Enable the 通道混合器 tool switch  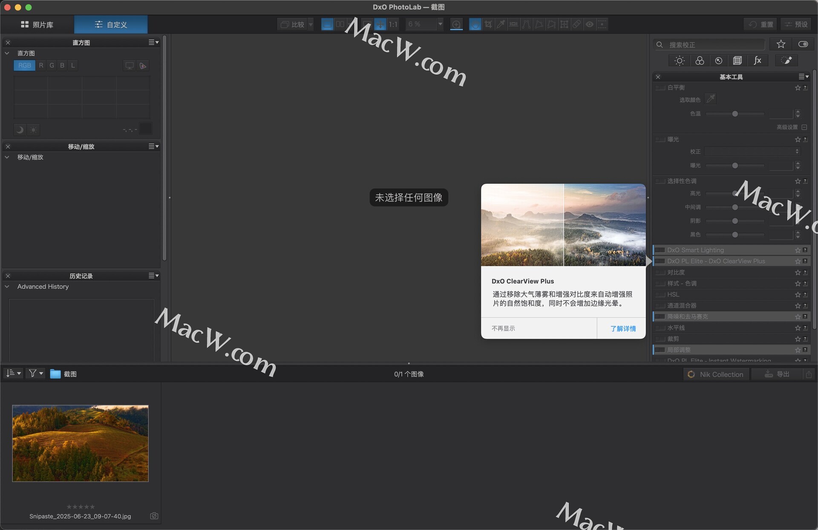[660, 305]
